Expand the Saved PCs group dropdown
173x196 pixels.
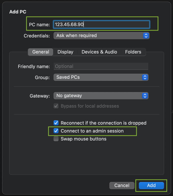tap(101, 77)
